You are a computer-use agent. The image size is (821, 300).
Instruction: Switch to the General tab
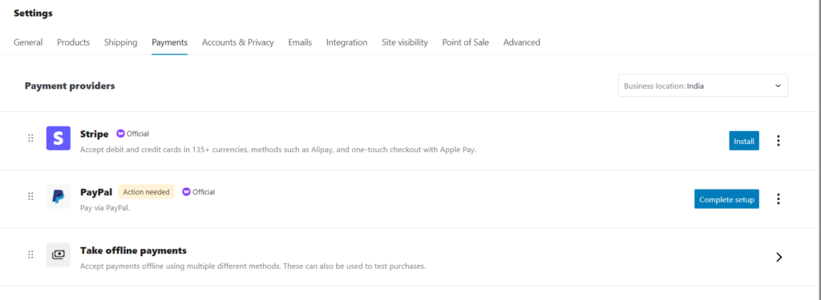click(x=28, y=42)
